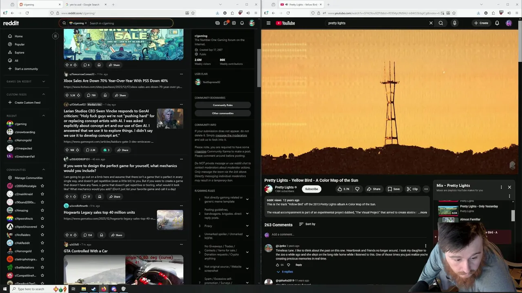Click the YouTube logo
522x293 pixels.
coord(285,23)
